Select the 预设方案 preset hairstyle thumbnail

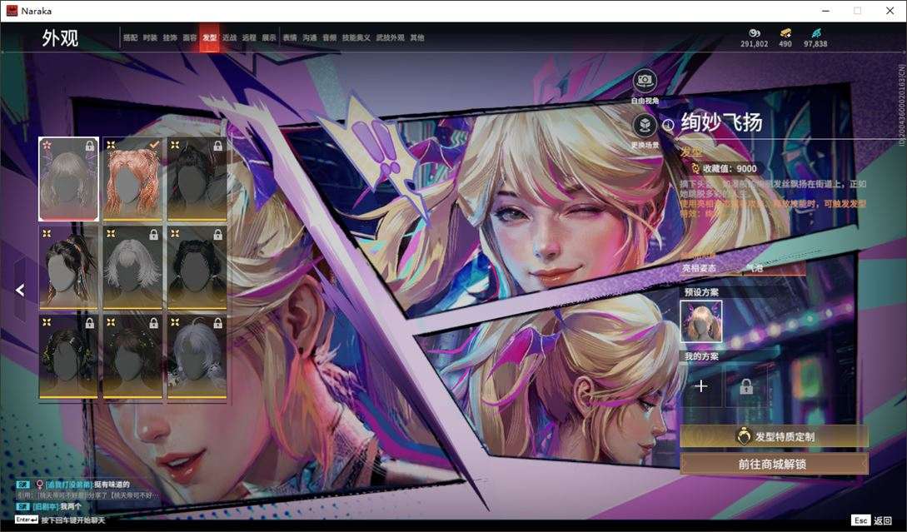pyautogui.click(x=701, y=321)
